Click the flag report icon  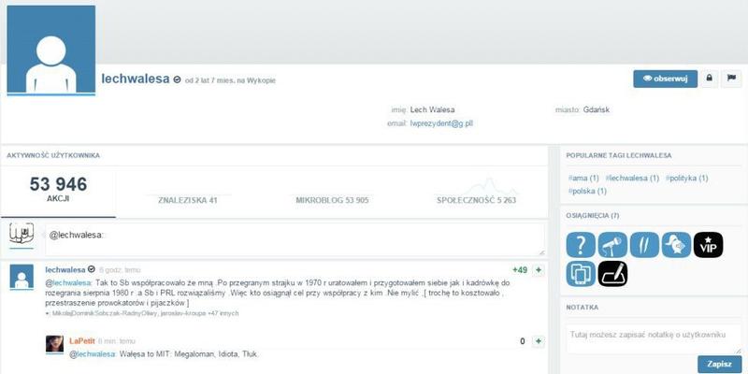coord(731,79)
